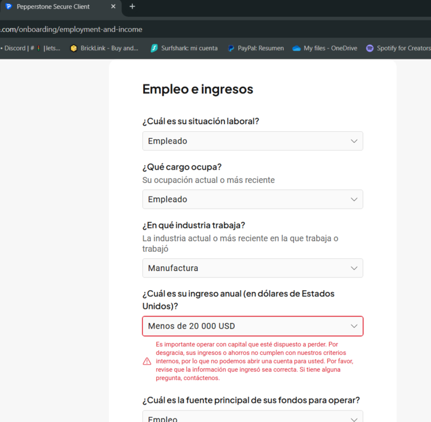Viewport: 431px width, 422px height.
Task: Click the Empleo e ingresos heading
Action: coord(198,89)
